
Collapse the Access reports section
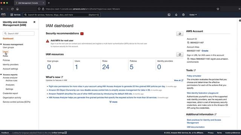pos(1,75)
